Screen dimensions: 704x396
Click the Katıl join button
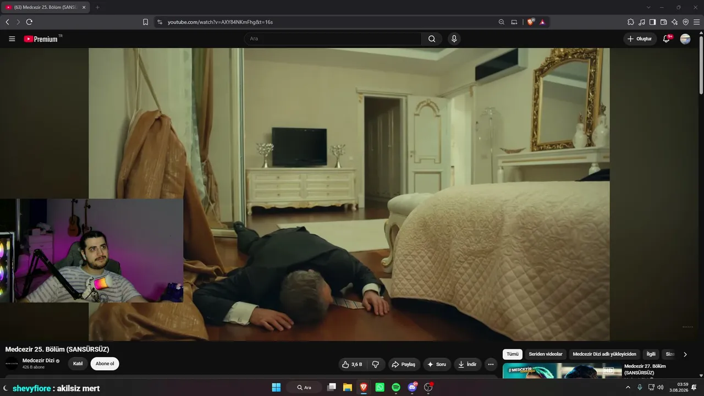pos(78,364)
